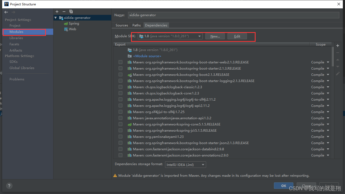Viewport: 345px width, 194px height.
Task: Switch to the Sources tab
Action: click(x=122, y=25)
